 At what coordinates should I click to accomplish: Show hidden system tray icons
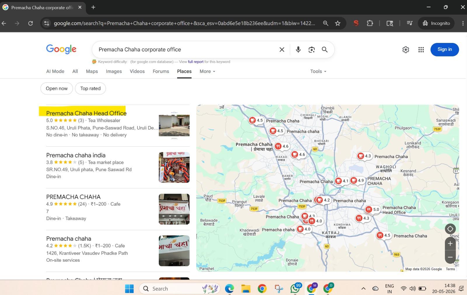[x=363, y=289]
